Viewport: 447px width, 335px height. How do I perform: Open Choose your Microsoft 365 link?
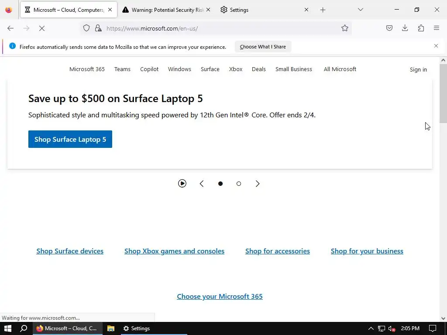(x=220, y=297)
